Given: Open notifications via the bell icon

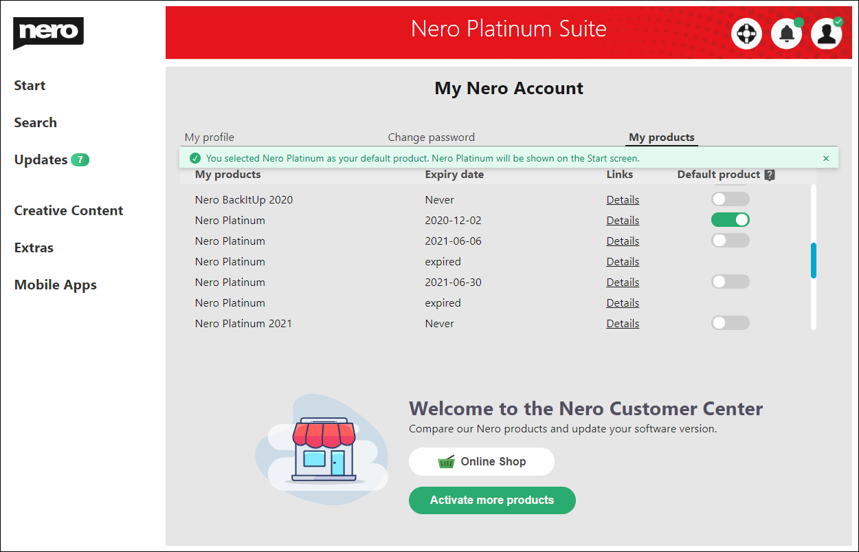Looking at the screenshot, I should (x=786, y=33).
